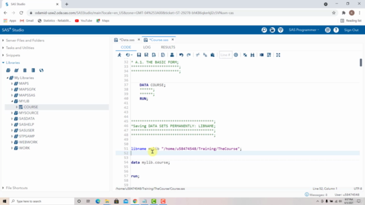365x205 pixels.
Task: Expand the MAPS library node
Action: 12,84
